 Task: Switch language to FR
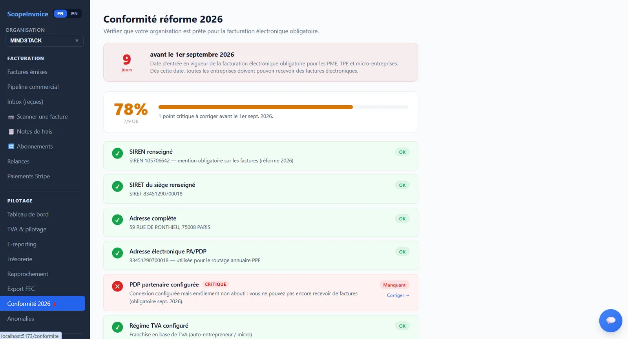[x=60, y=14]
